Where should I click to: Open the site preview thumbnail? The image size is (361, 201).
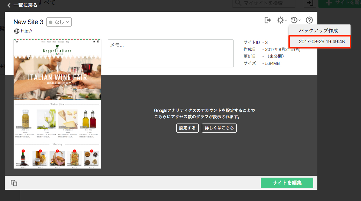tap(57, 104)
